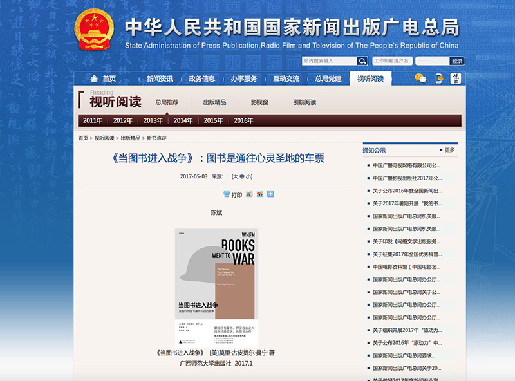Set the article font size to 小
This screenshot has height=381, width=515.
click(248, 176)
